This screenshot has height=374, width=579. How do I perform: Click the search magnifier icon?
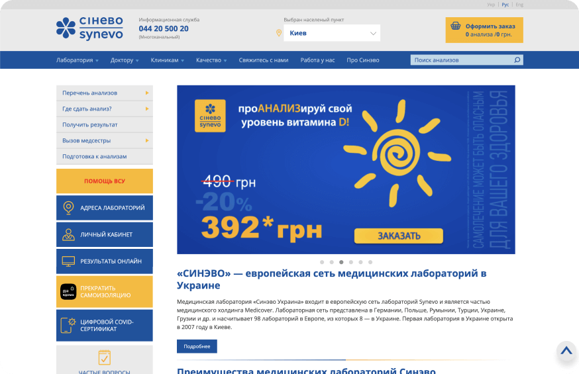coord(517,60)
